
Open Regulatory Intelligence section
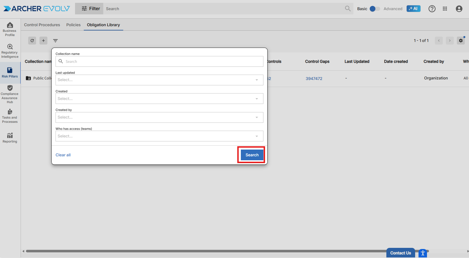click(10, 51)
